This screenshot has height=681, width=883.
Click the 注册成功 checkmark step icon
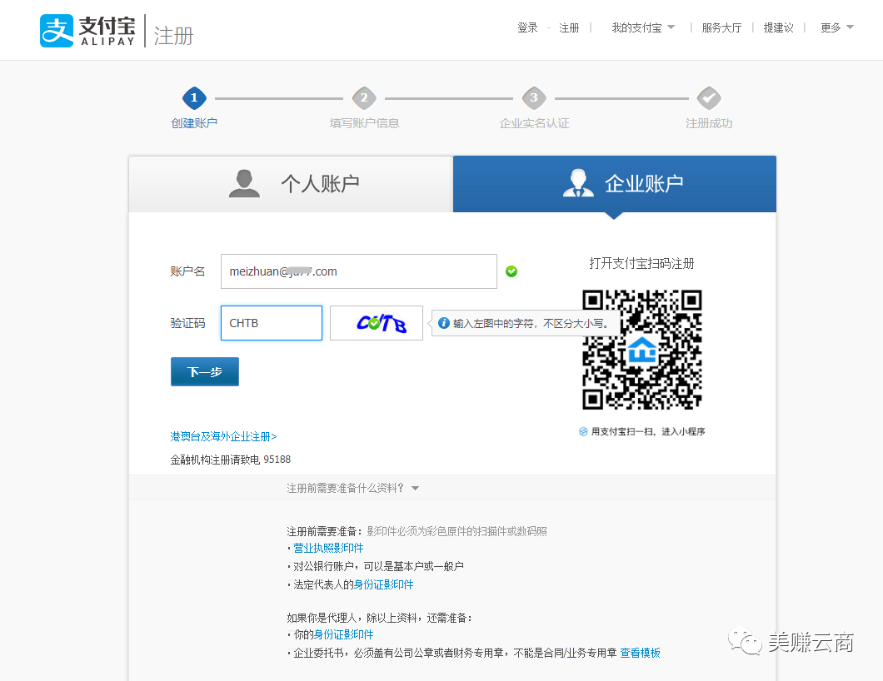[x=709, y=98]
